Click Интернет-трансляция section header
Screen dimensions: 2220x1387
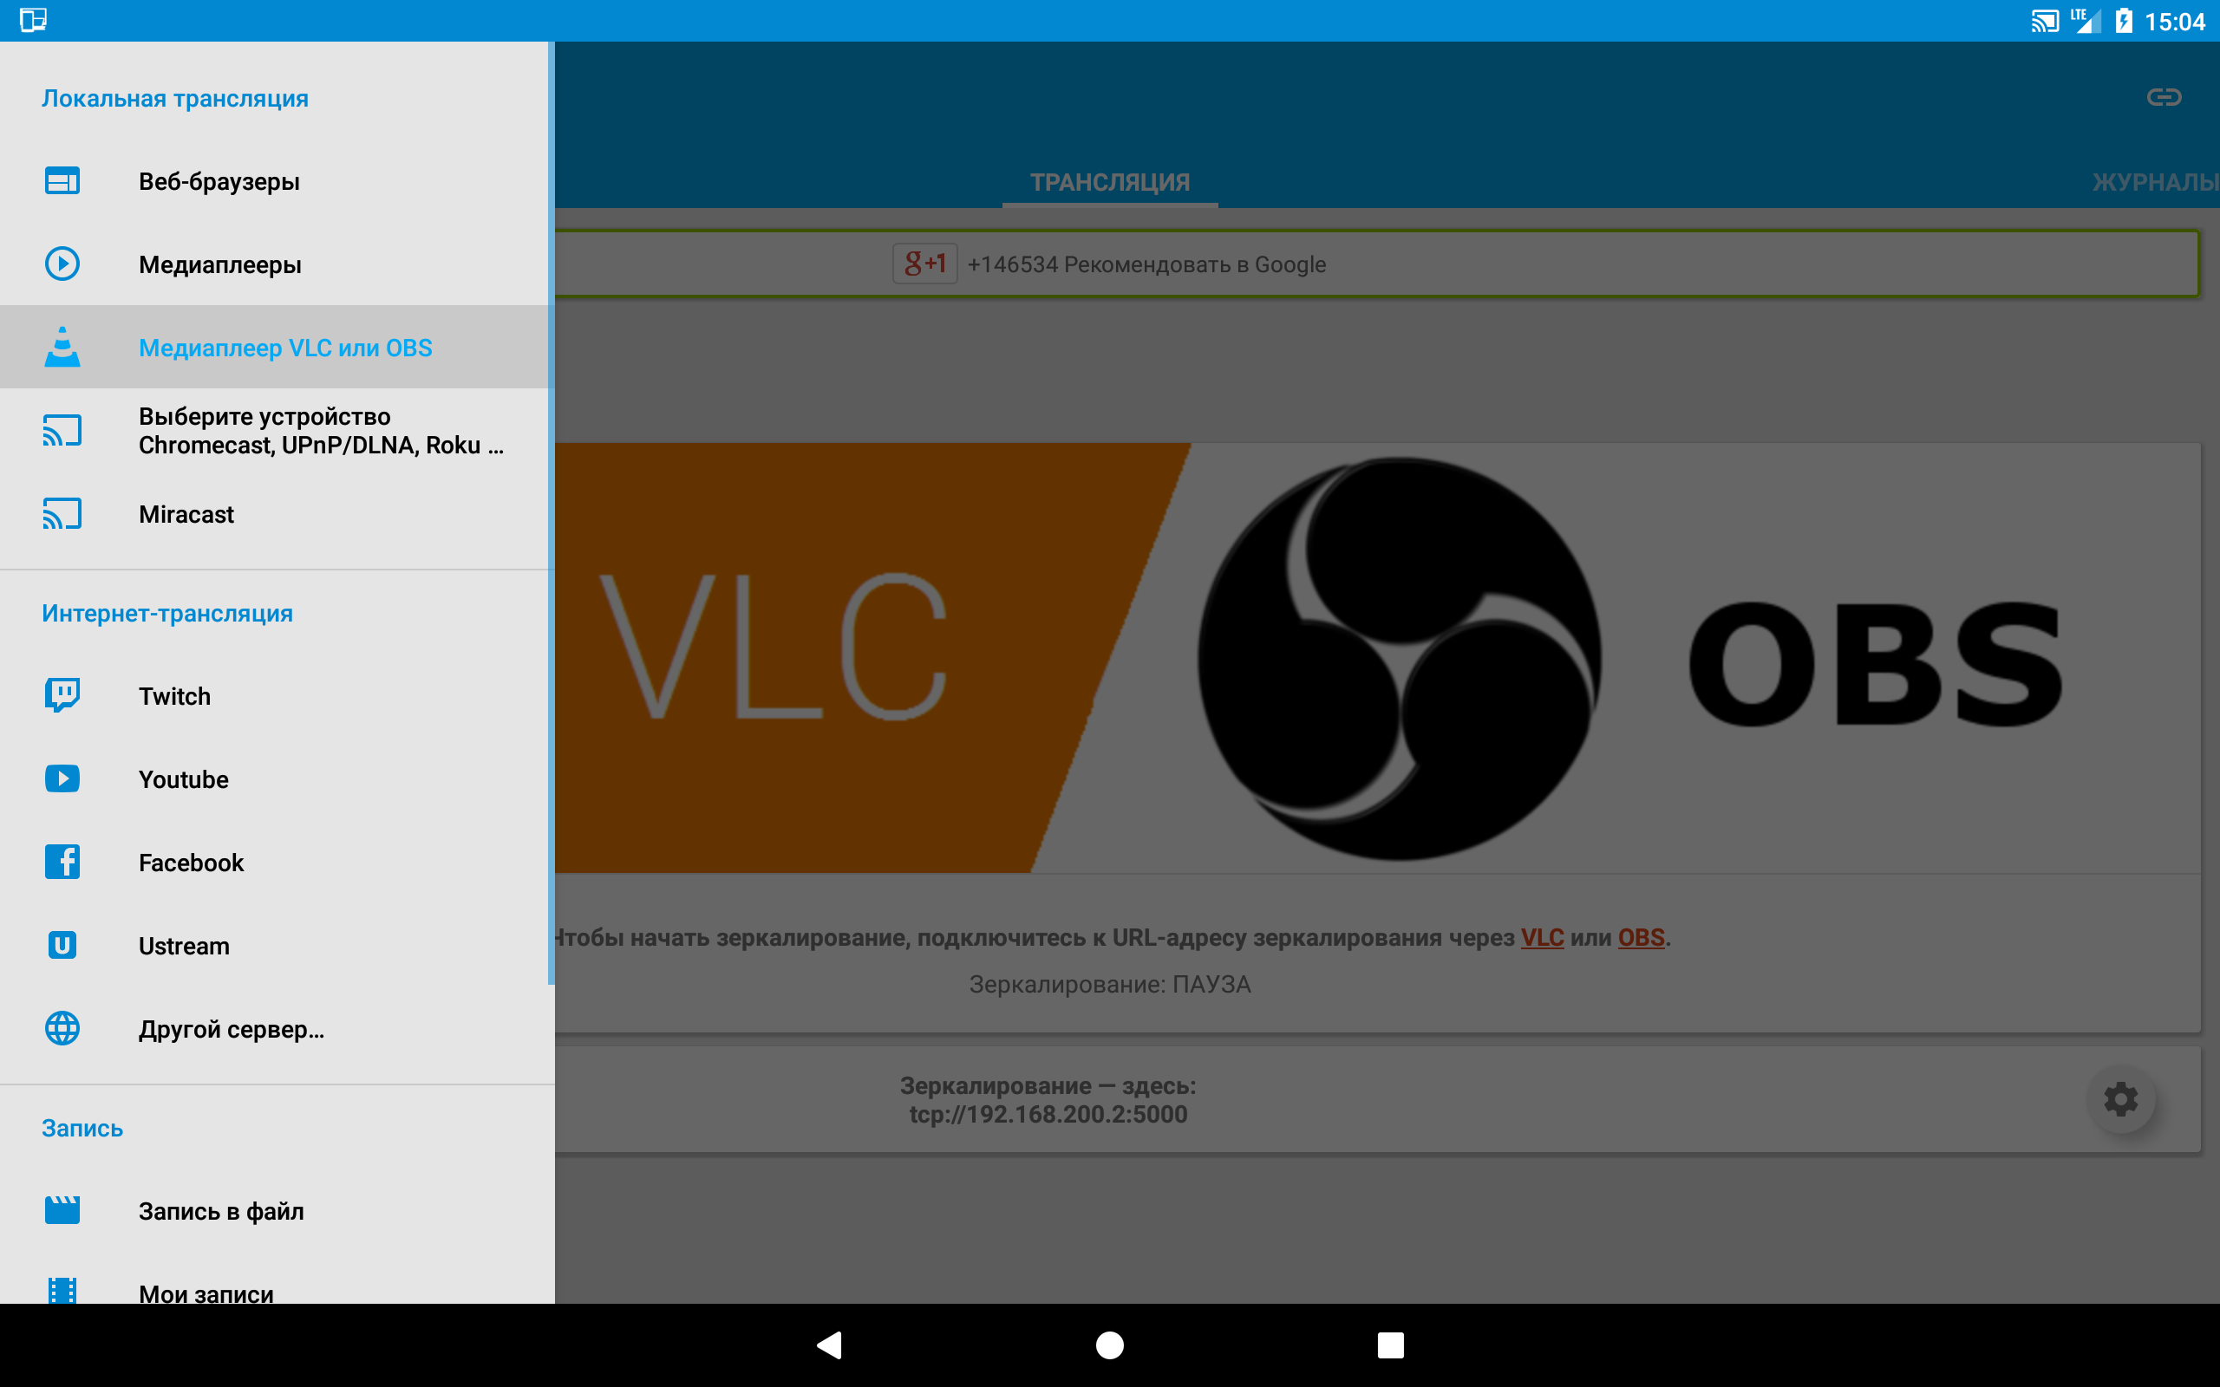coord(167,613)
